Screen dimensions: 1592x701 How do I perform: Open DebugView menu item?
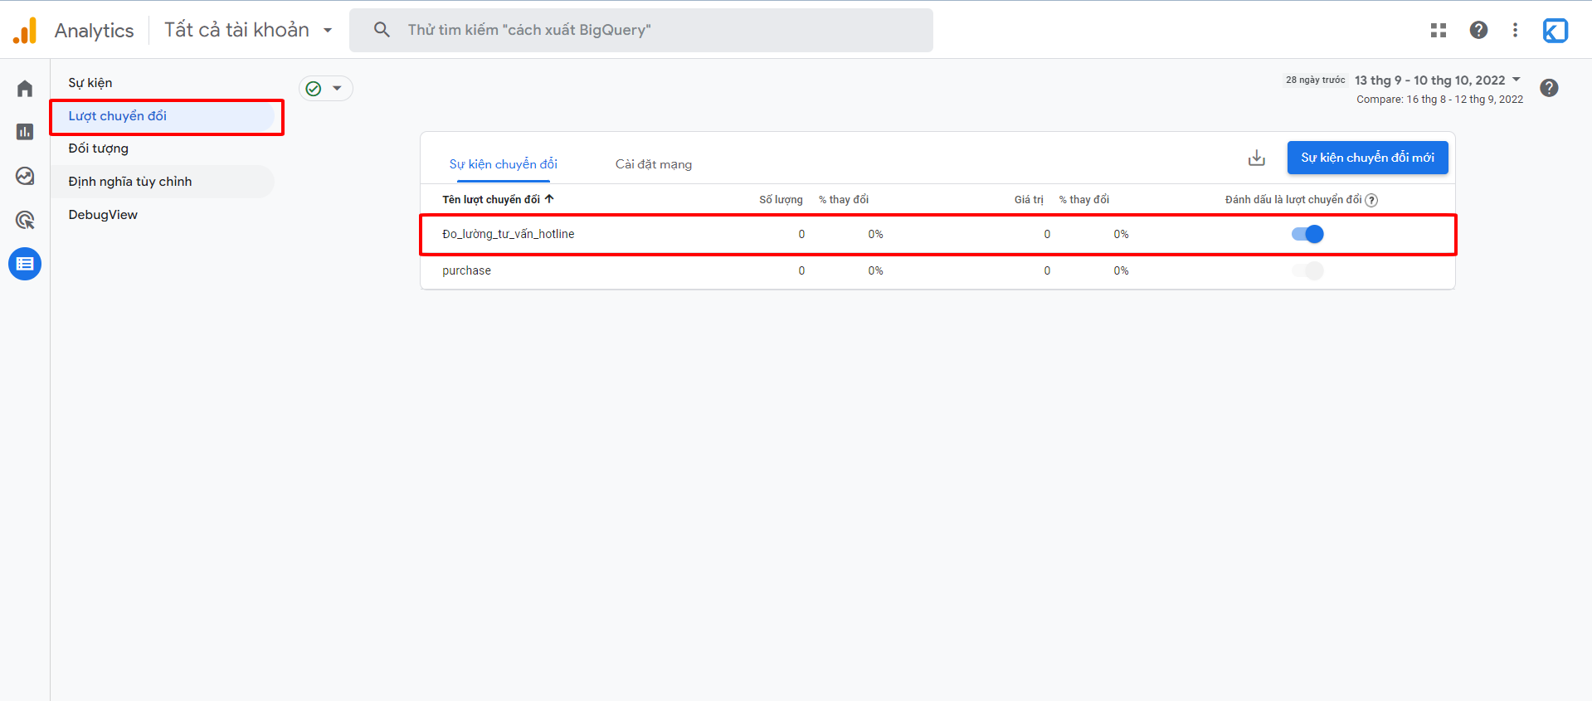[x=103, y=215]
